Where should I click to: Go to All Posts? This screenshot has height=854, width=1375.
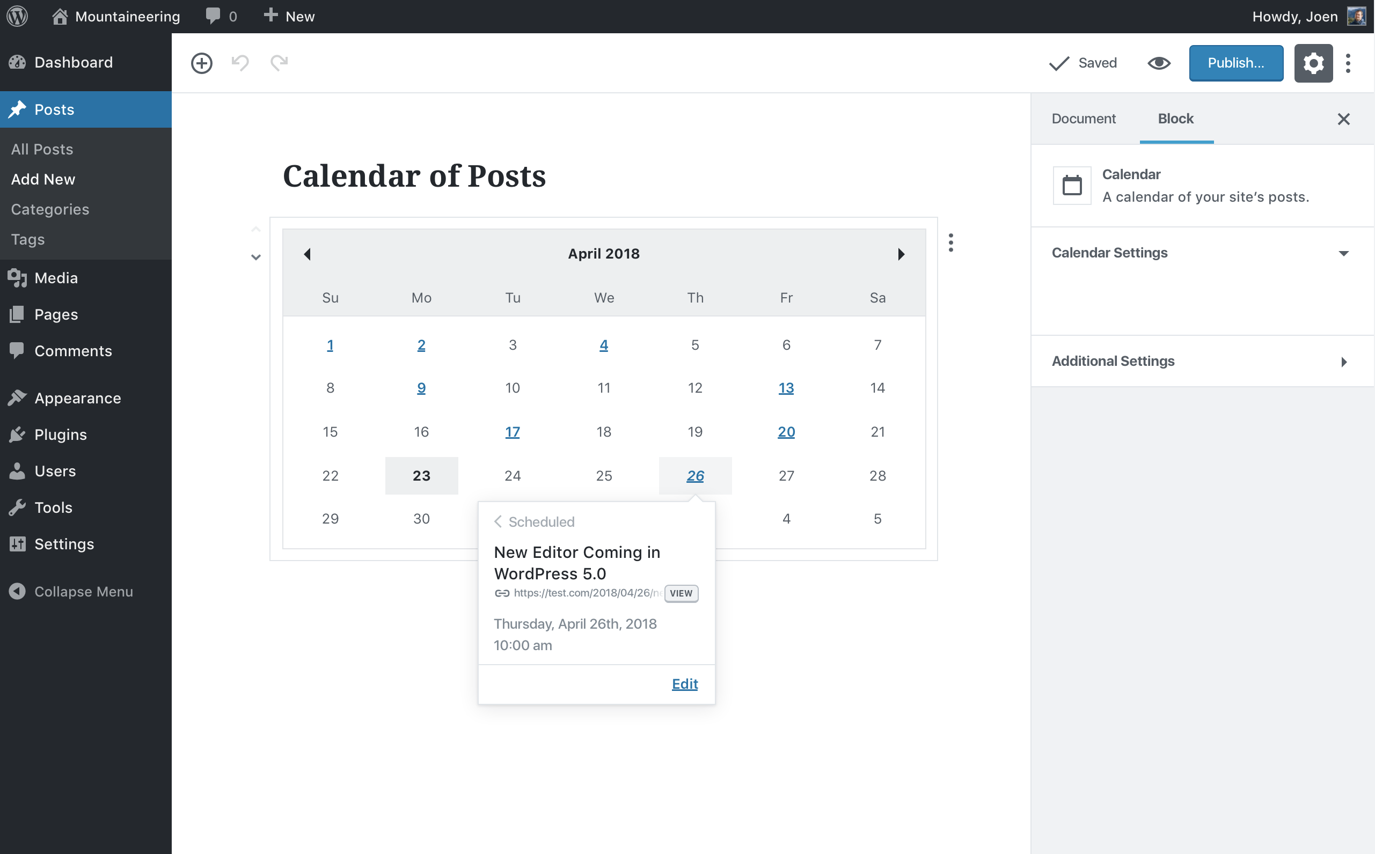[x=42, y=149]
